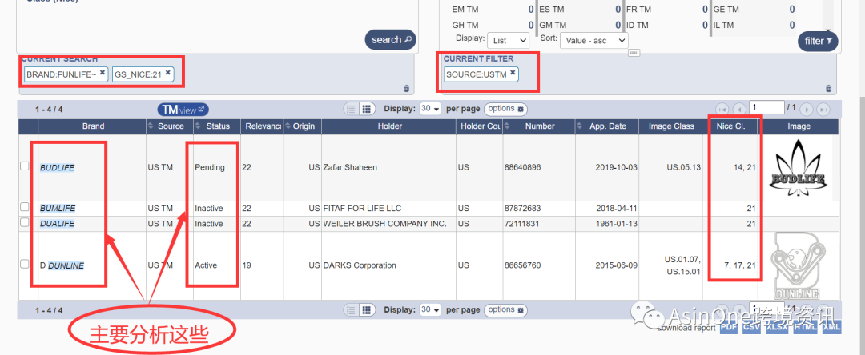Open the BUMLIFE brand link
Screen dimensions: 865x355
point(58,209)
